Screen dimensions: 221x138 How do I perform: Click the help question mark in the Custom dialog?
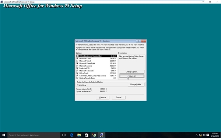[x=138, y=41]
